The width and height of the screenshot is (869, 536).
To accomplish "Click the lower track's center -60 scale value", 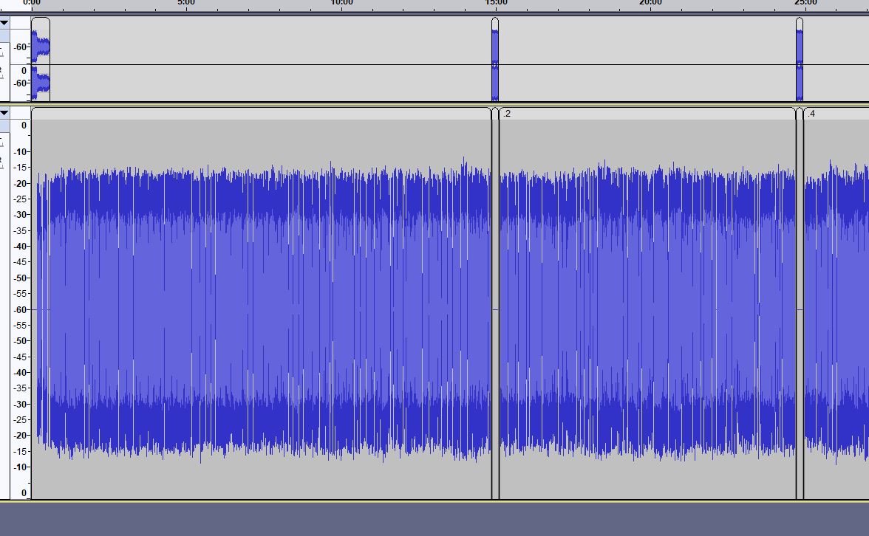I will click(21, 309).
